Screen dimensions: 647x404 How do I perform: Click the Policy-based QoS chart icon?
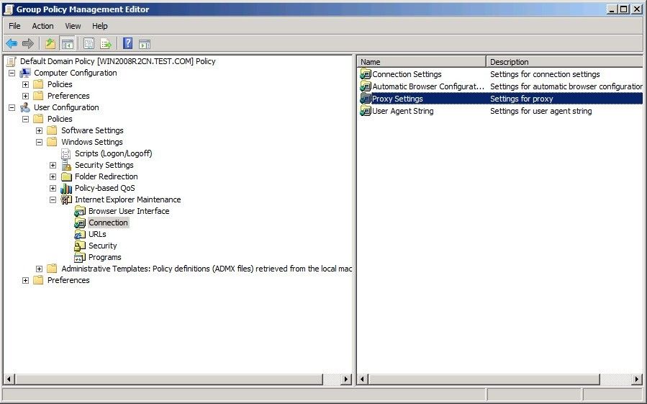[x=66, y=189]
